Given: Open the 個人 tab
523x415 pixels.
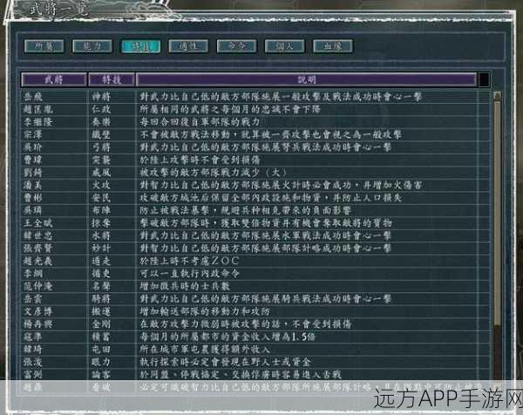Looking at the screenshot, I should click(284, 46).
